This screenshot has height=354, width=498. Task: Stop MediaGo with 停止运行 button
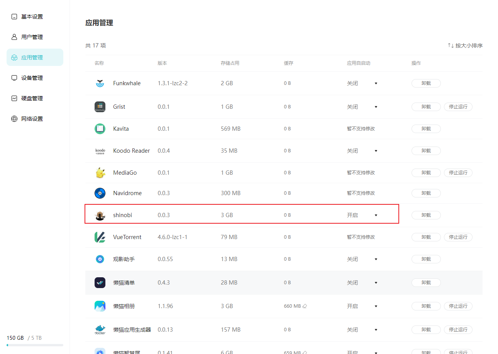click(x=458, y=173)
